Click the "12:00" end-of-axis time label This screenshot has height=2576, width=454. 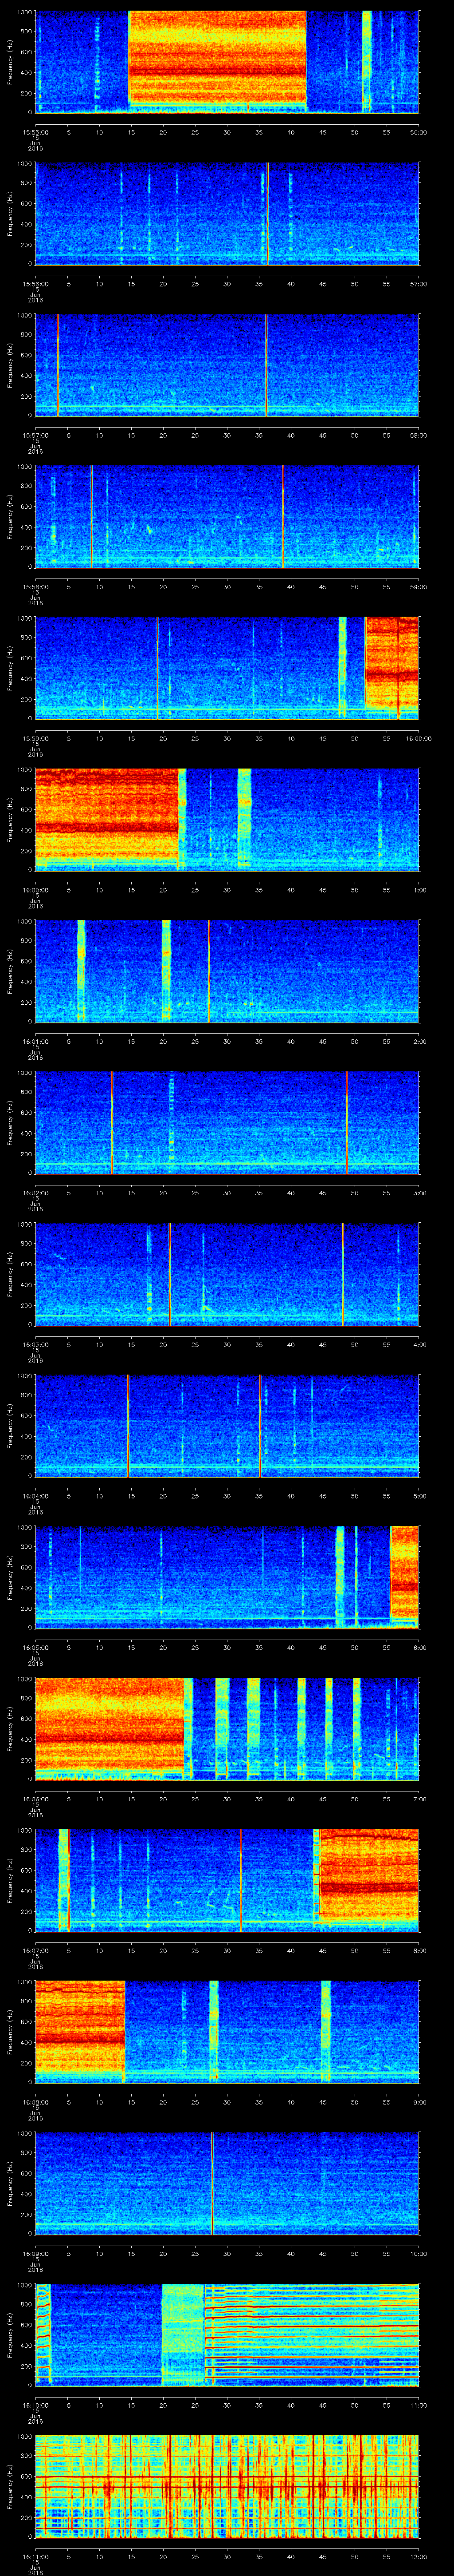point(419,2556)
